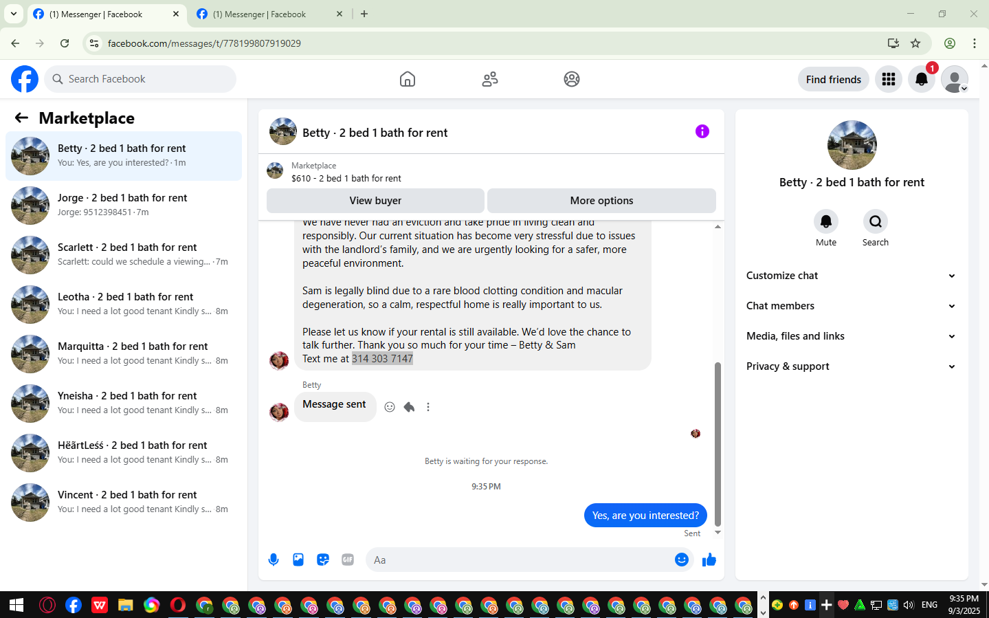This screenshot has width=989, height=618.
Task: Open the tab search dropdown
Action: (x=14, y=14)
